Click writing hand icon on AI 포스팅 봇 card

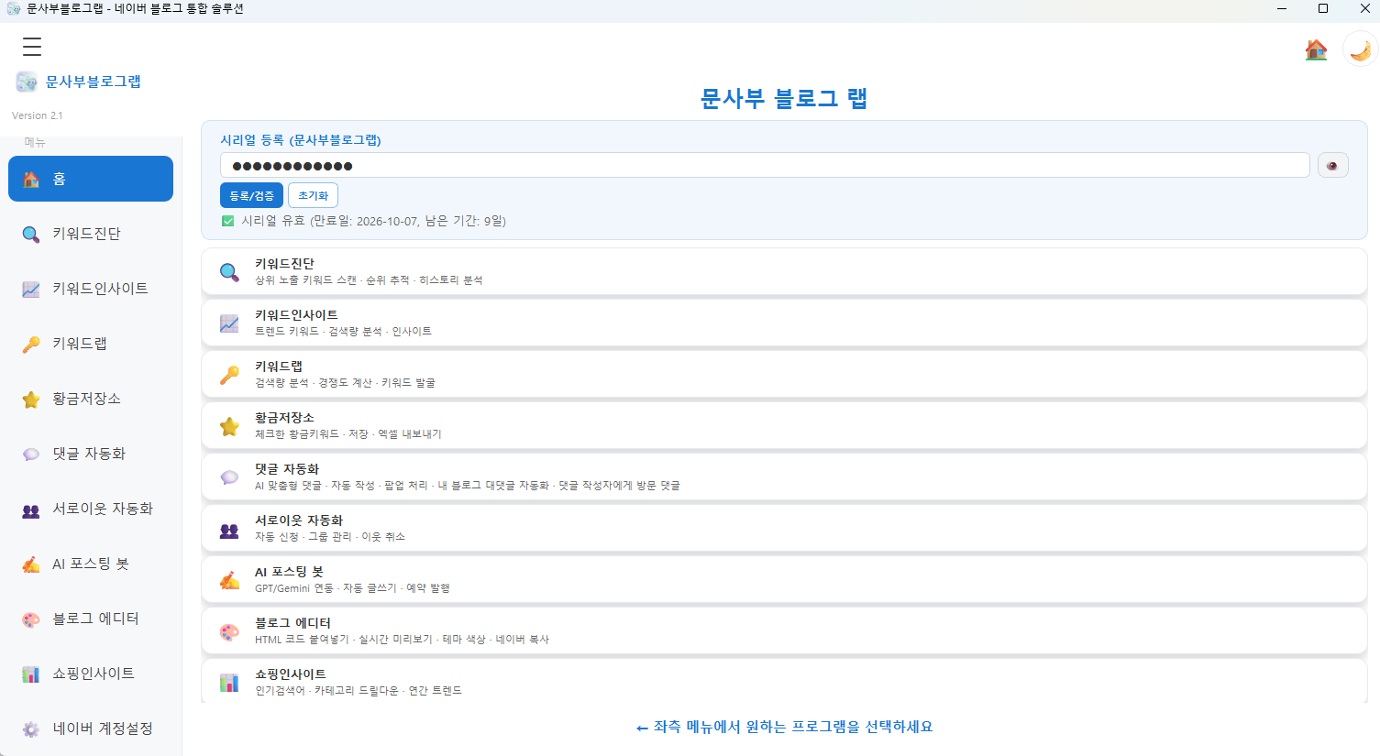[229, 580]
